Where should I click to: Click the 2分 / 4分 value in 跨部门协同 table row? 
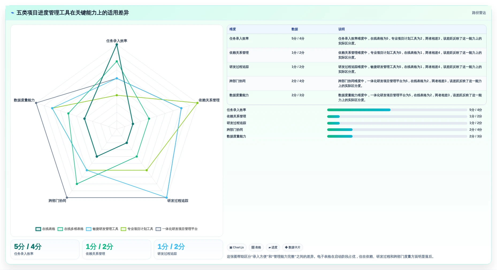[x=298, y=81]
